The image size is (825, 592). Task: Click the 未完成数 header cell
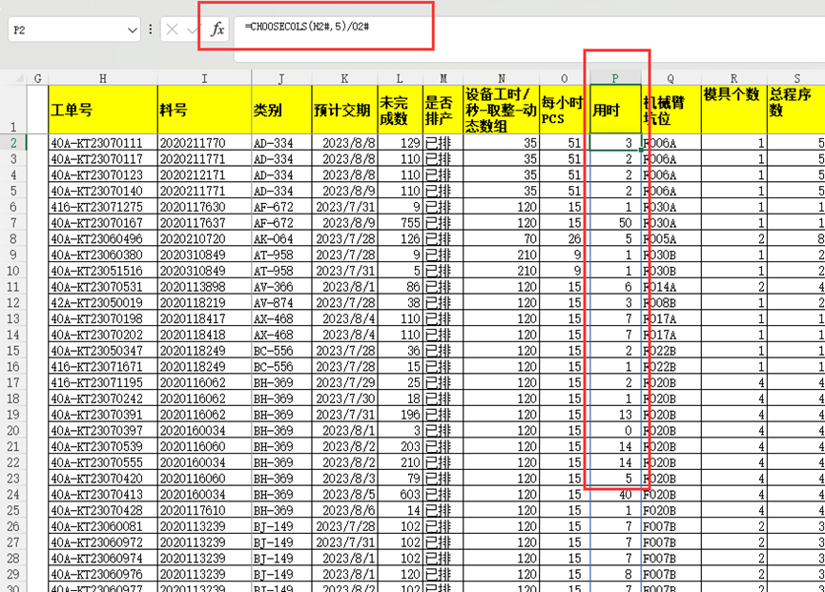pos(400,110)
